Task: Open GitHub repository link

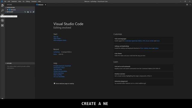Action: pyautogui.click(x=58, y=73)
